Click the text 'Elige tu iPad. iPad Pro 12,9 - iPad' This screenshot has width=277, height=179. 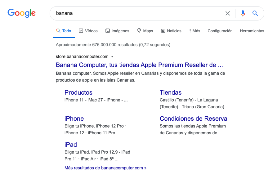pos(97,152)
